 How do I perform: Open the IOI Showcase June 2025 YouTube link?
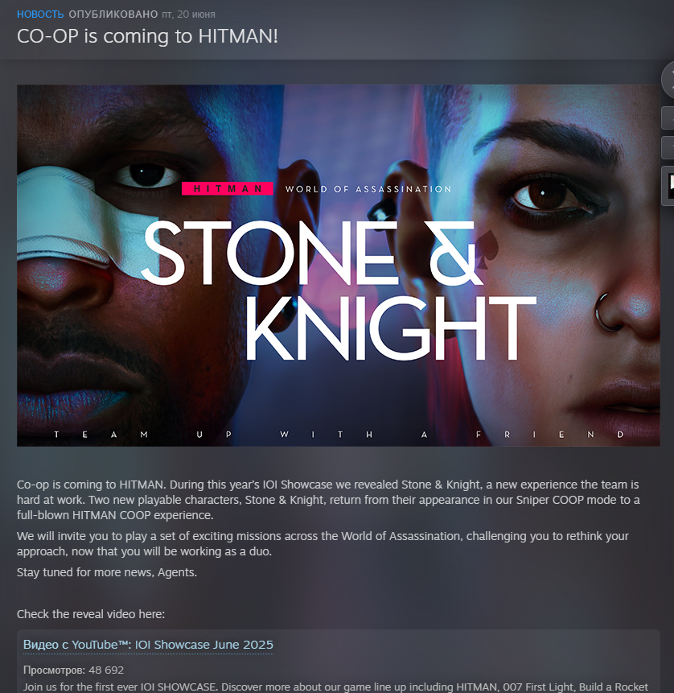coord(148,645)
